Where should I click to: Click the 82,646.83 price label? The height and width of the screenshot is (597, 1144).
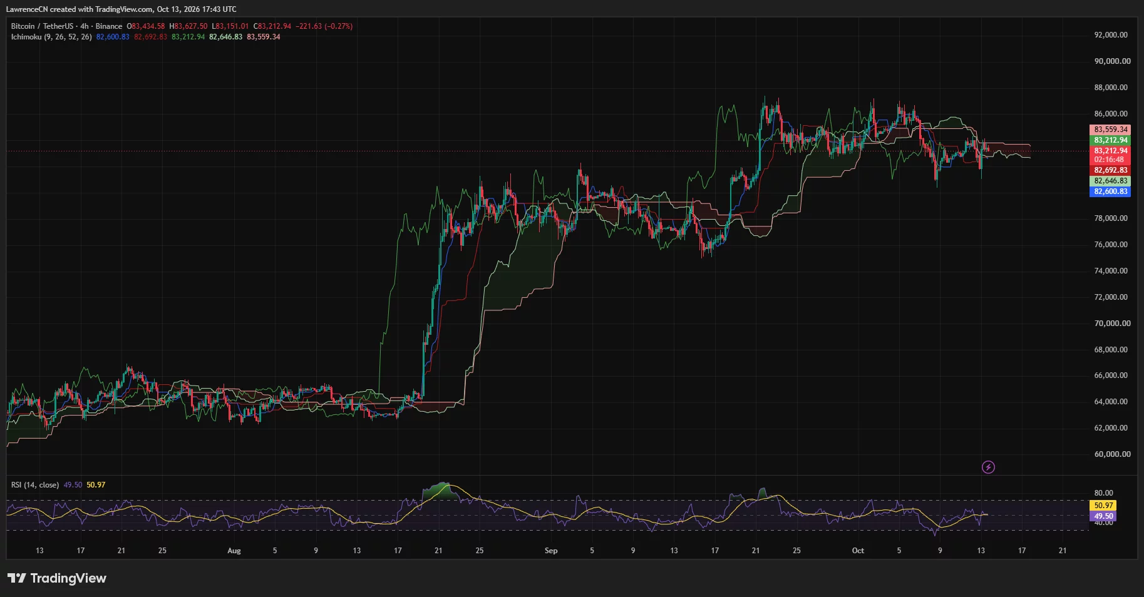[1110, 181]
